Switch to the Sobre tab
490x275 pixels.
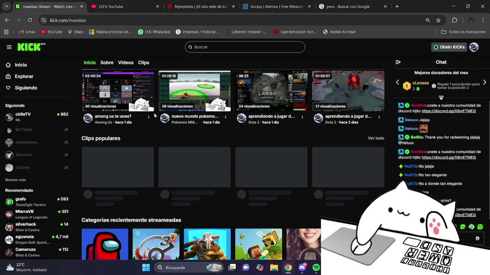[107, 63]
